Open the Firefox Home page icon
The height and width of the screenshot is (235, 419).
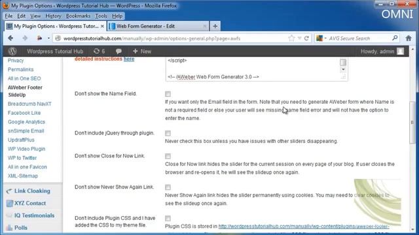pos(409,39)
